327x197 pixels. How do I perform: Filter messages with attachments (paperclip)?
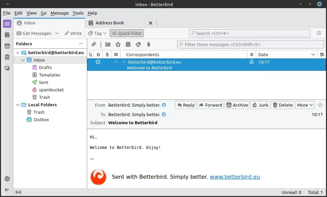pyautogui.click(x=149, y=44)
